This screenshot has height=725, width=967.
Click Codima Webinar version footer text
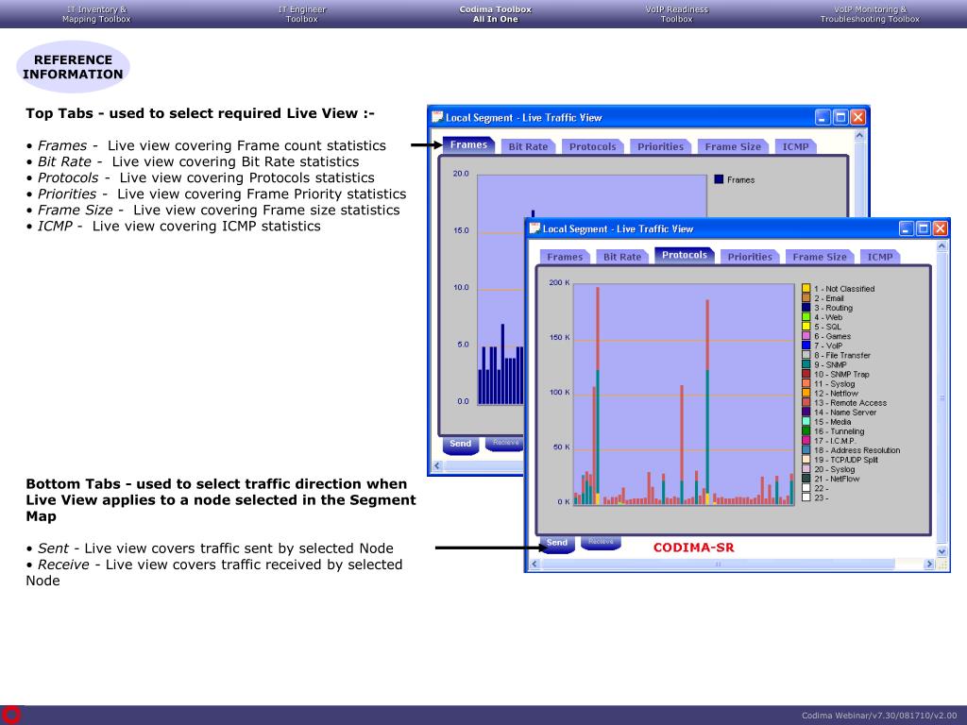click(879, 716)
